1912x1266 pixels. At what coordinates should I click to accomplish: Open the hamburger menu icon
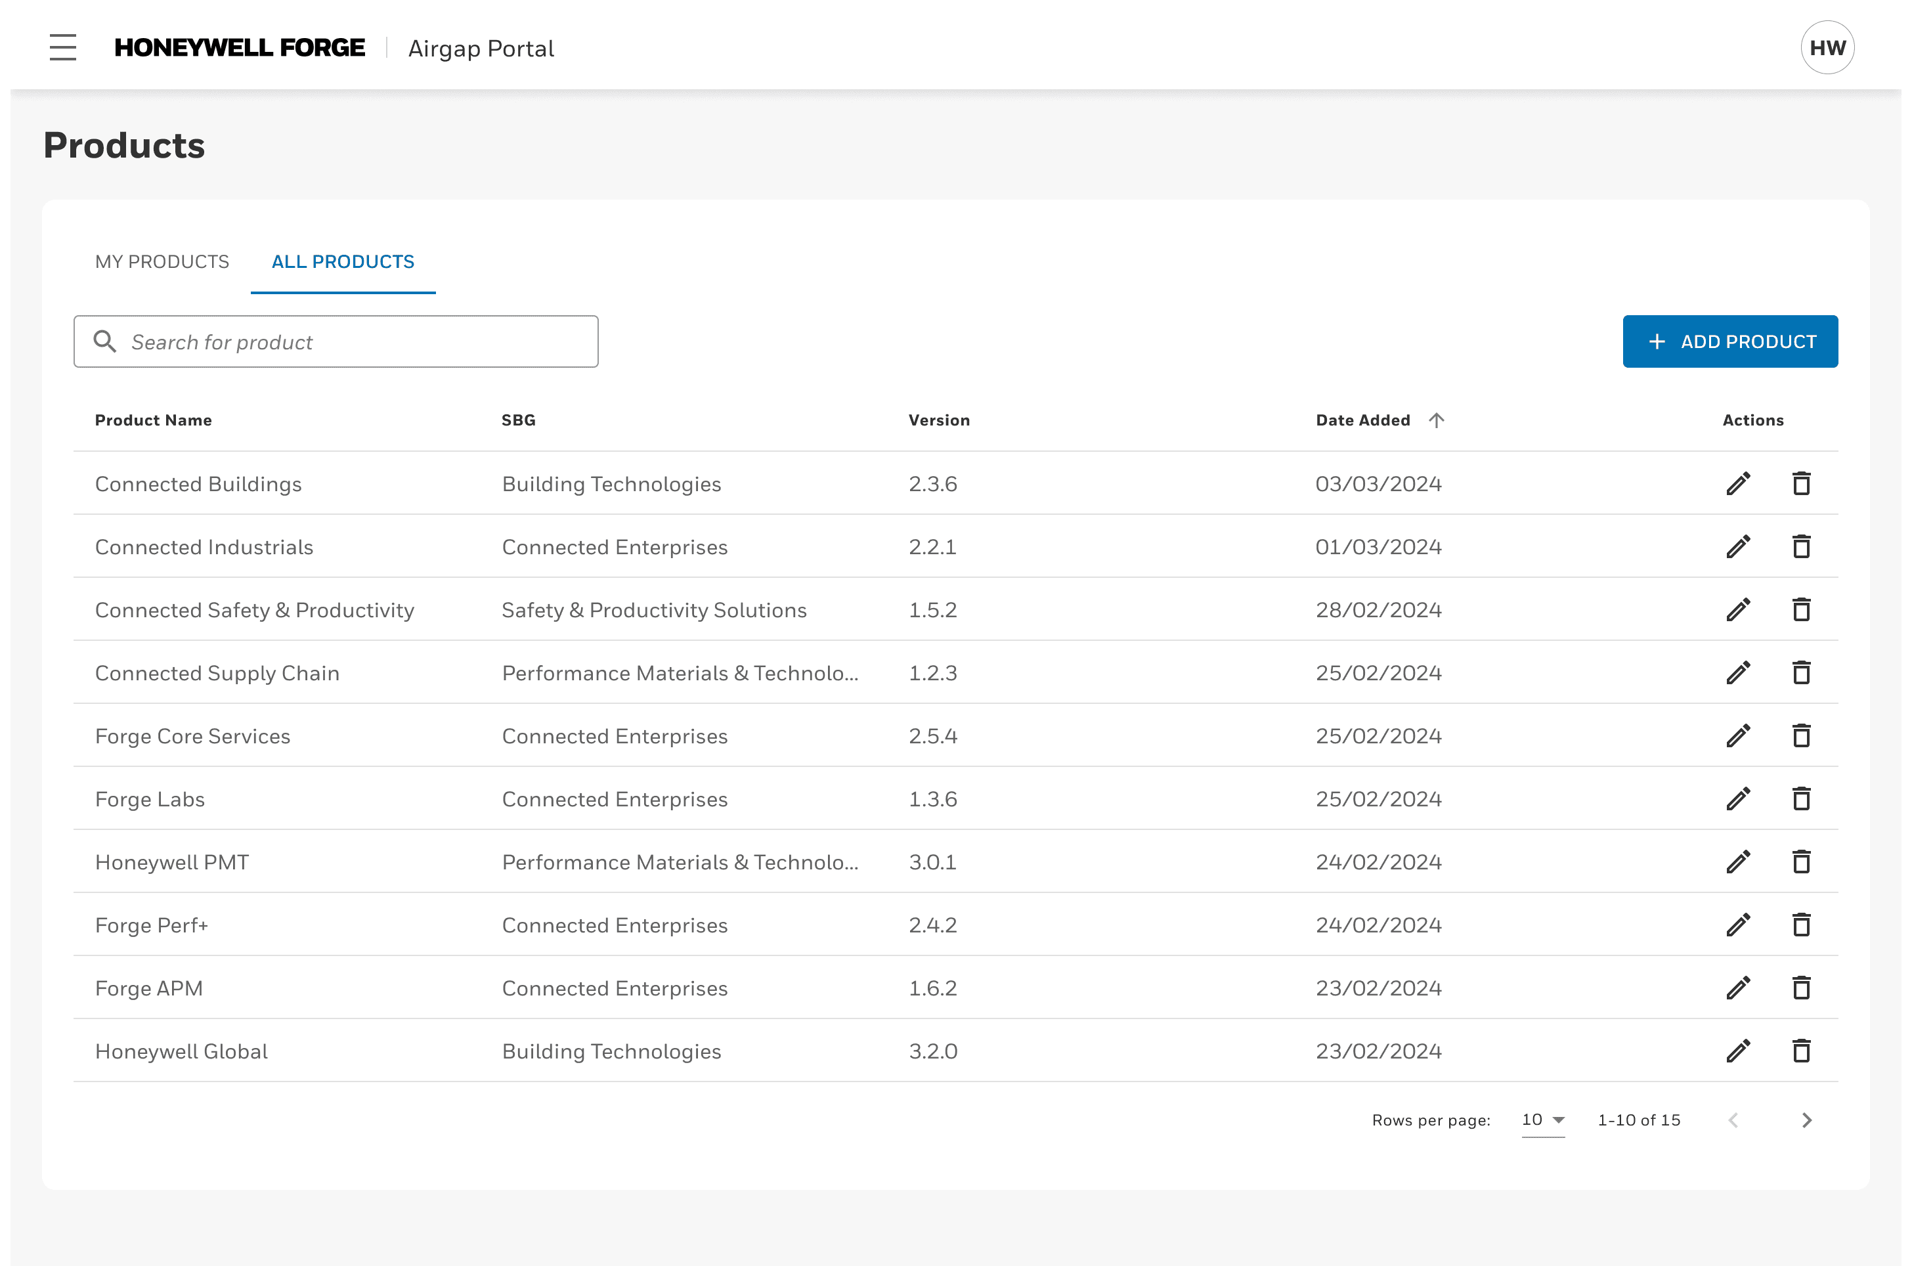pyautogui.click(x=64, y=48)
